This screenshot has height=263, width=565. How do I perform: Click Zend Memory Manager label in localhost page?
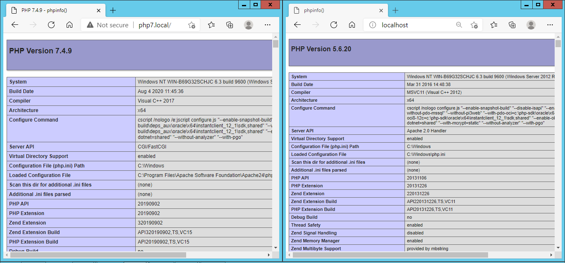tap(315, 241)
